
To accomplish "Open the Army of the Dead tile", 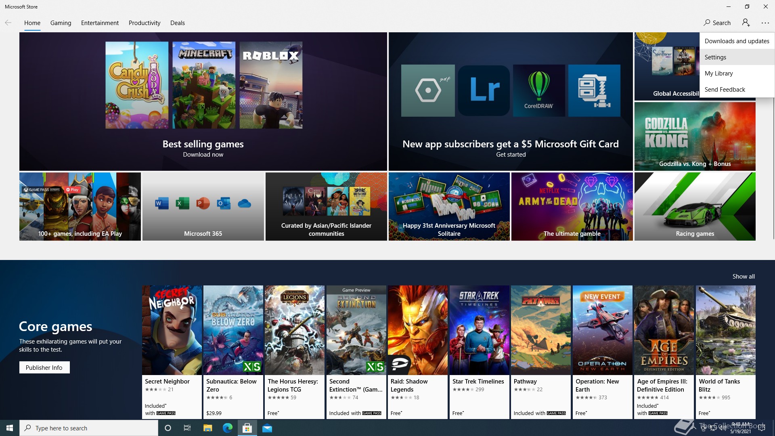I will point(572,206).
